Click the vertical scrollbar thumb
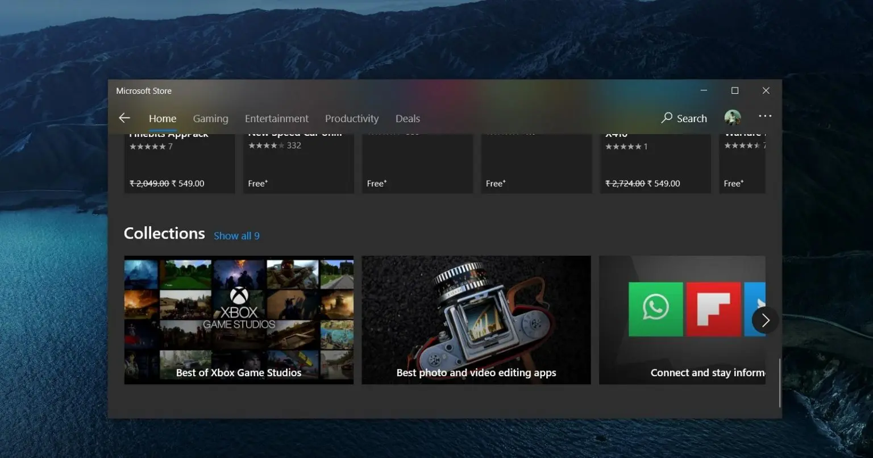The width and height of the screenshot is (873, 458). coord(780,382)
